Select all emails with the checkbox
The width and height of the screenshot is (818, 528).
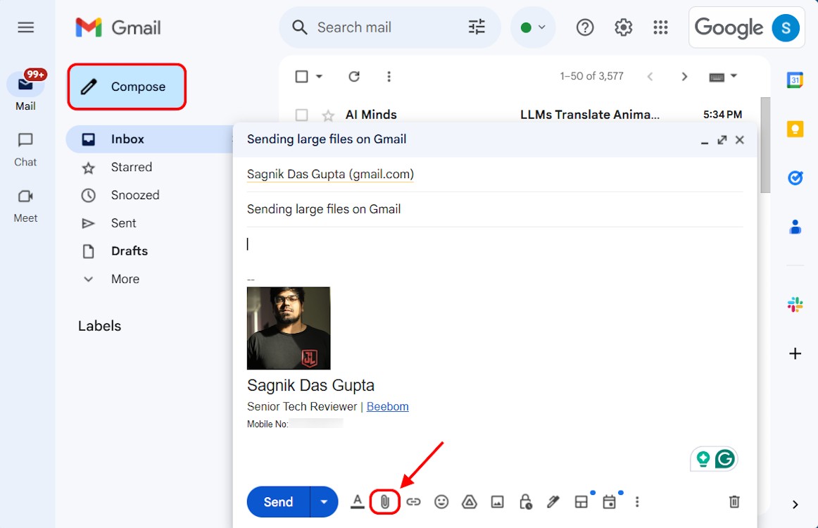pos(301,76)
